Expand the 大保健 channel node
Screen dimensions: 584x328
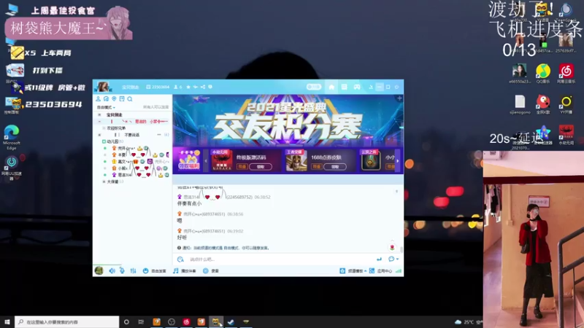click(x=104, y=181)
